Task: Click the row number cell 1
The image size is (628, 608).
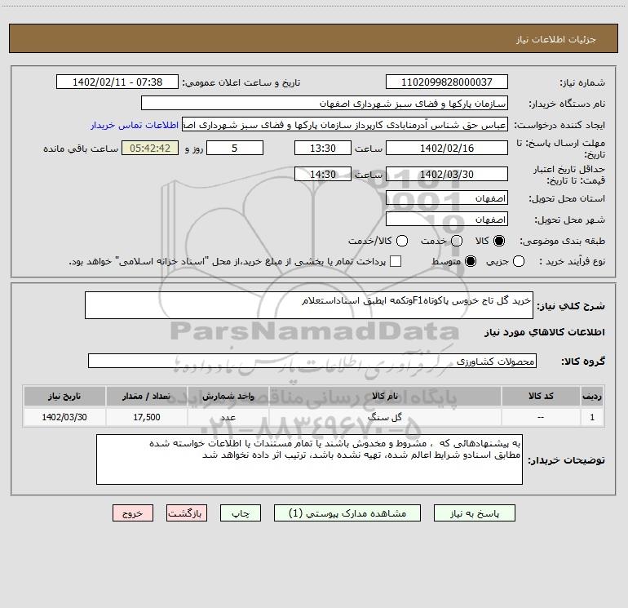Action: [592, 417]
